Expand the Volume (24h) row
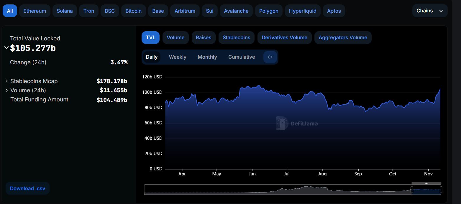Screen dimensions: 461x204 pos(6,90)
